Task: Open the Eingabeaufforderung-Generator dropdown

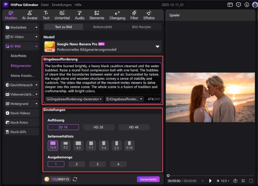Action: [x=74, y=99]
